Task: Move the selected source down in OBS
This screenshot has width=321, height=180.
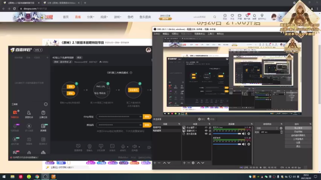Action: [x=203, y=163]
